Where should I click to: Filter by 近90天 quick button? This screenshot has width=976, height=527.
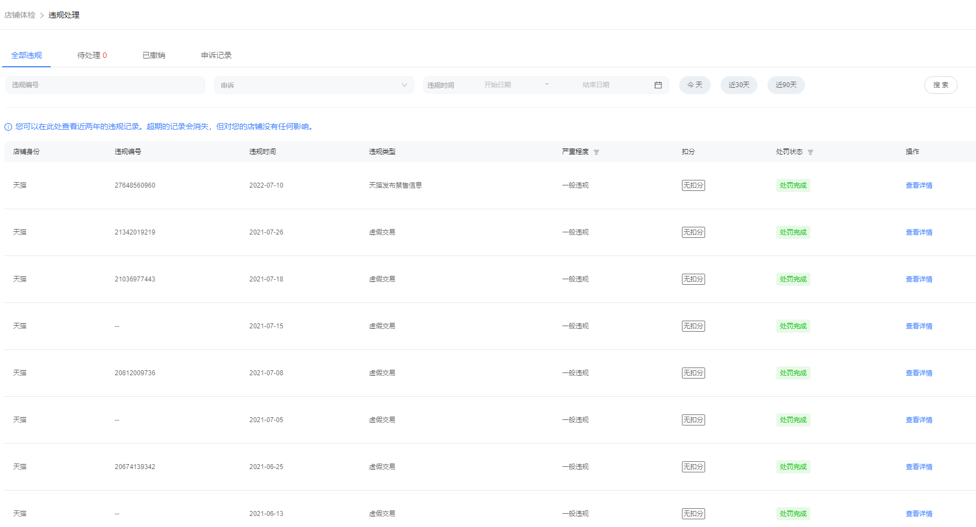pos(786,85)
